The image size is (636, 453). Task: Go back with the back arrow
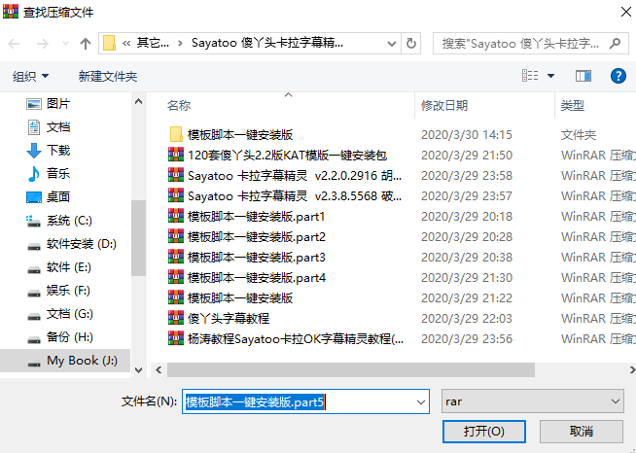(x=14, y=44)
